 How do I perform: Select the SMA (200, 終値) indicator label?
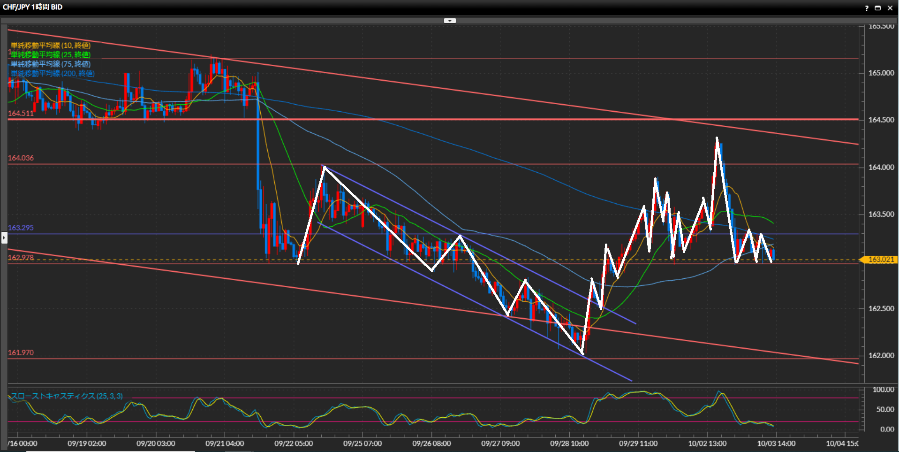(x=52, y=74)
